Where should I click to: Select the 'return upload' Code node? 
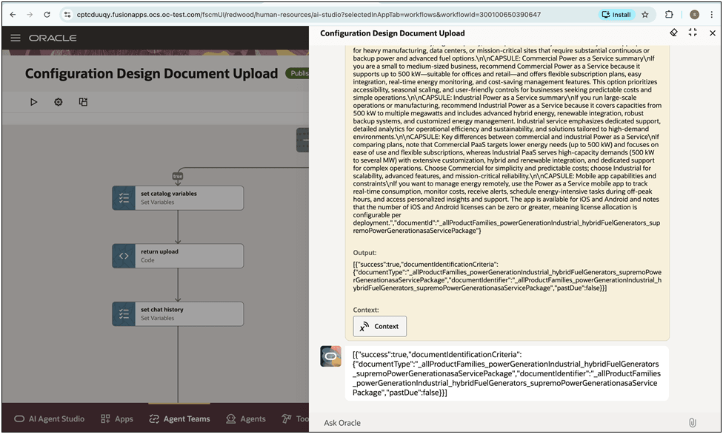tap(178, 256)
